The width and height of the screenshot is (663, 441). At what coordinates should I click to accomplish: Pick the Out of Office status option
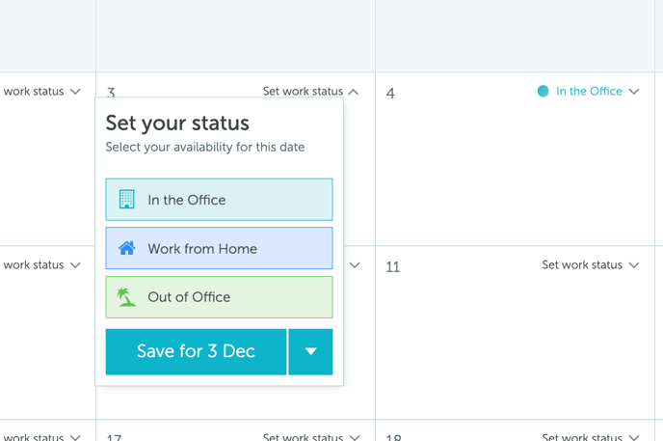pyautogui.click(x=219, y=297)
